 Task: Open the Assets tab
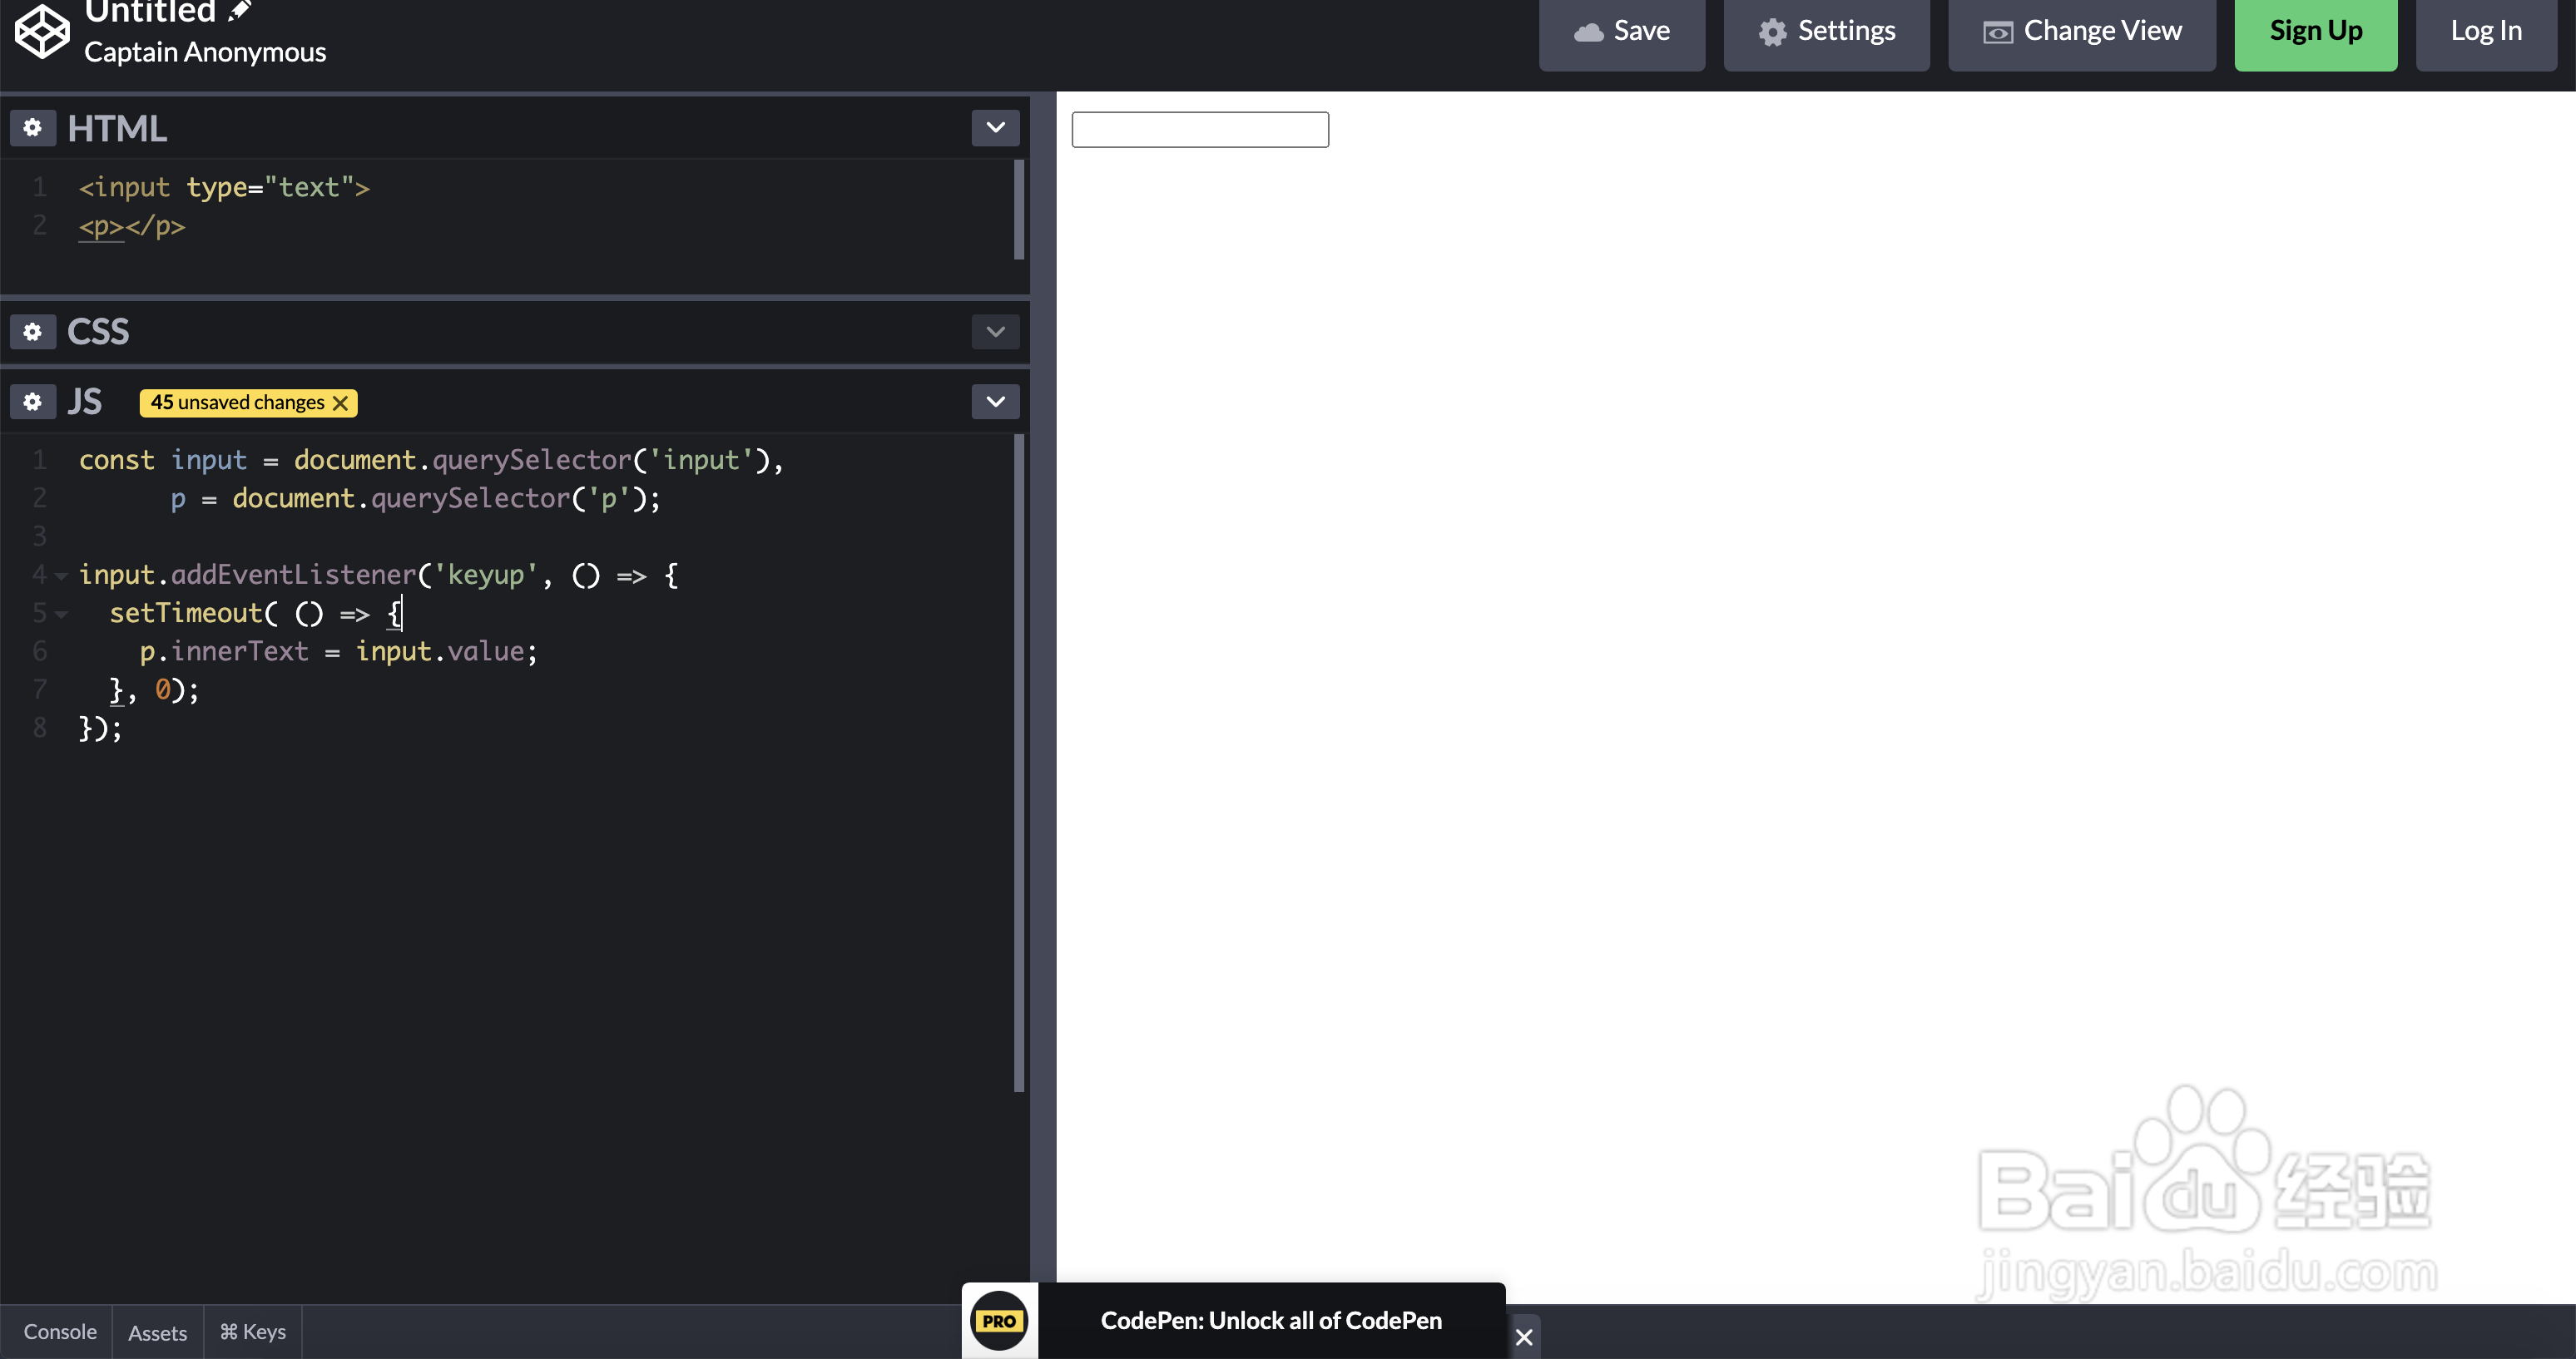pos(157,1332)
